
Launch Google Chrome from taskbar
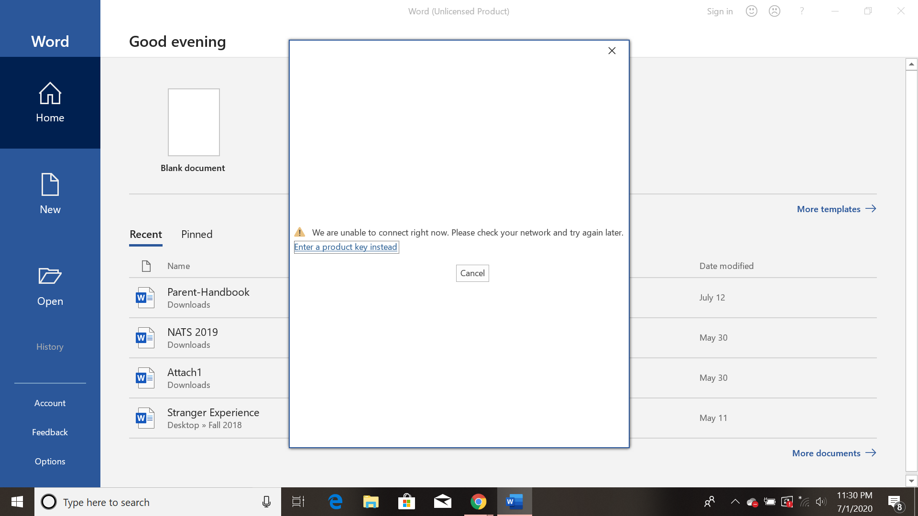pyautogui.click(x=478, y=502)
